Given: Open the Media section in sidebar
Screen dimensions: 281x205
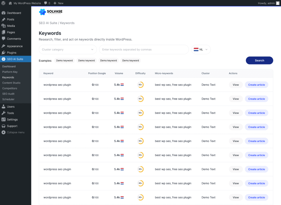Looking at the screenshot, I should click(x=11, y=26).
